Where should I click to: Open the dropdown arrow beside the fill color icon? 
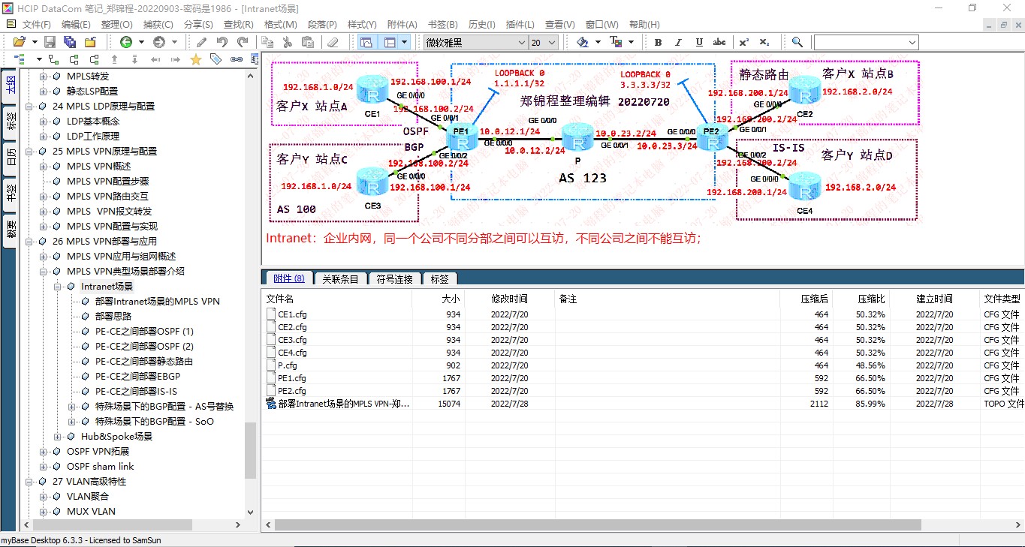[598, 42]
